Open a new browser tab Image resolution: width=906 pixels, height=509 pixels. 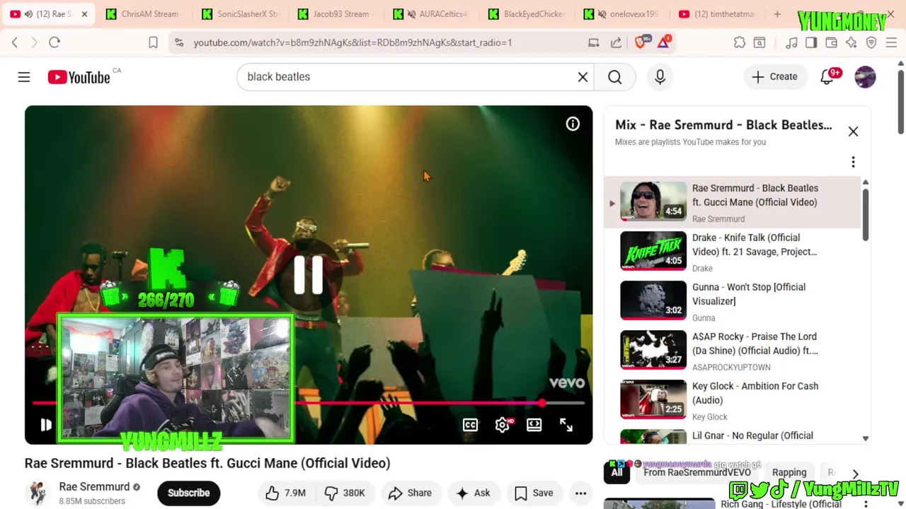click(777, 14)
